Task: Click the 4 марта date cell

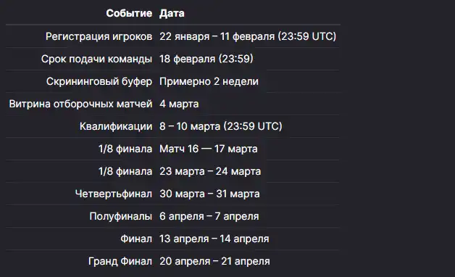Action: 179,104
